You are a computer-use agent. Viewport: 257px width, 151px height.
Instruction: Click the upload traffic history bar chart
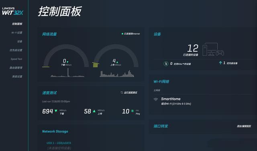coord(117,74)
